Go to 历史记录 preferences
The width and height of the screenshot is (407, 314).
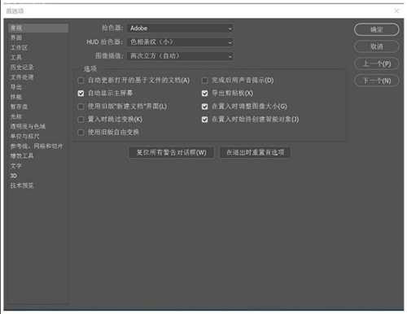(22, 68)
